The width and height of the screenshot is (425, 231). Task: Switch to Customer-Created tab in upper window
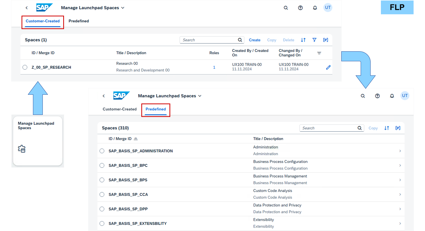tap(43, 21)
